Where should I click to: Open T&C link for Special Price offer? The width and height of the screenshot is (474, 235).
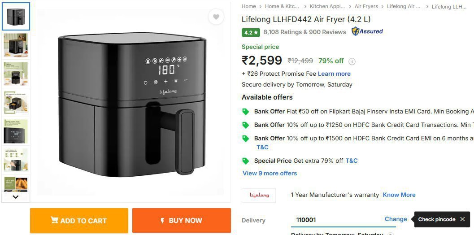pyautogui.click(x=352, y=161)
